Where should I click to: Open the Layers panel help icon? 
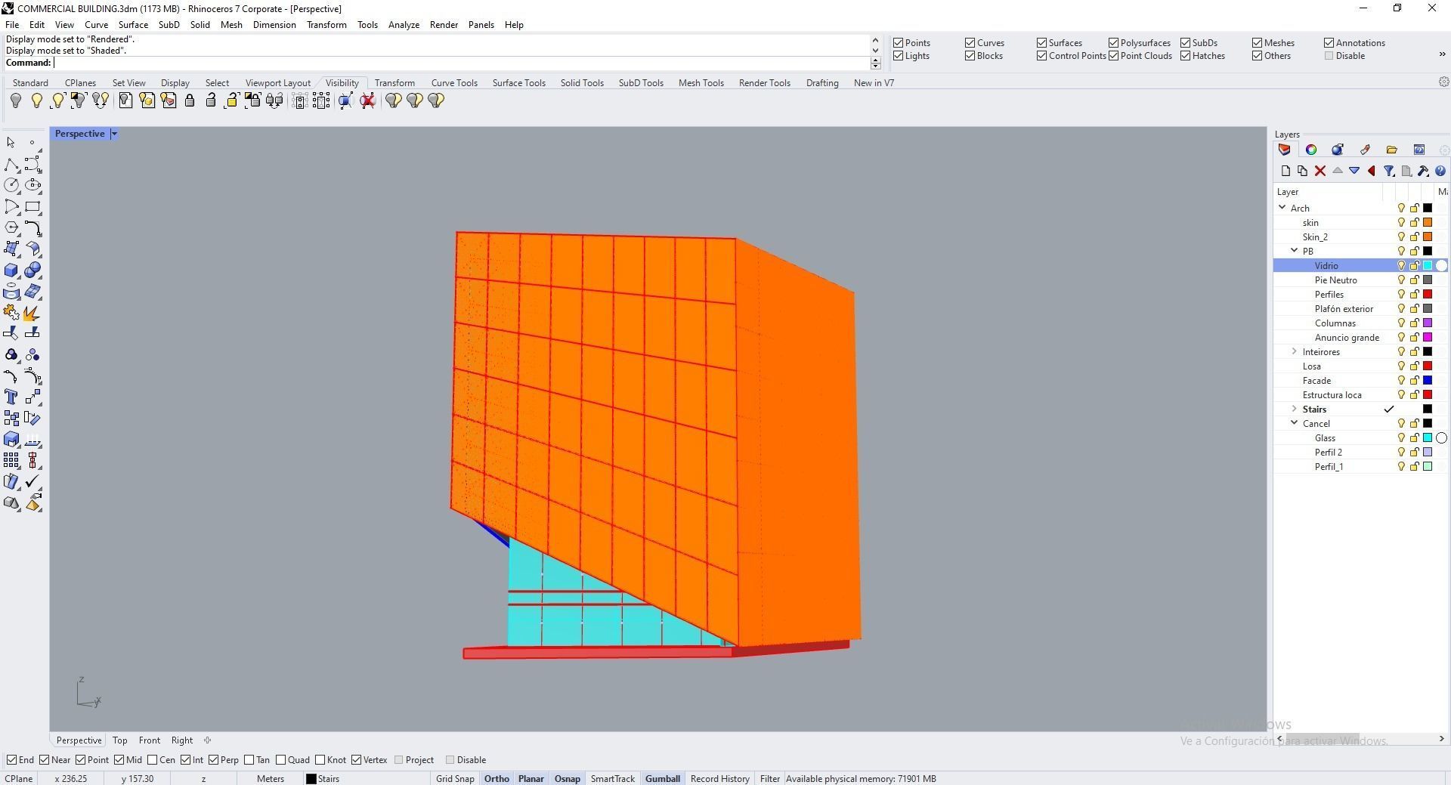click(x=1440, y=171)
